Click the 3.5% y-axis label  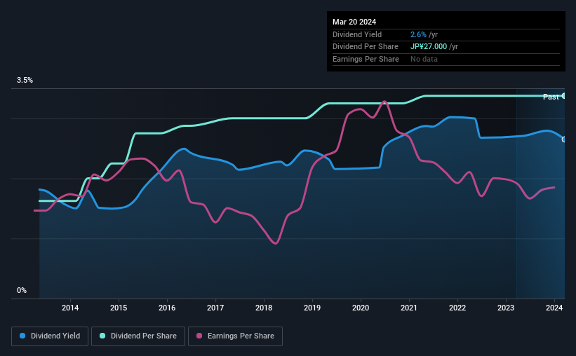point(25,81)
